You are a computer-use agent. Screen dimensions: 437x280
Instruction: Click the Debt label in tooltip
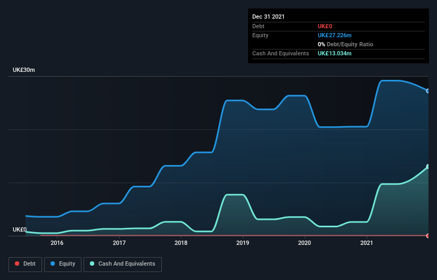pyautogui.click(x=258, y=26)
